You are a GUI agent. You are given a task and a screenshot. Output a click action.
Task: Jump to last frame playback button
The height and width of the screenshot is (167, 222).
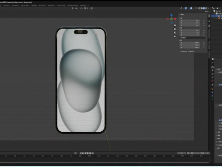(92, 153)
